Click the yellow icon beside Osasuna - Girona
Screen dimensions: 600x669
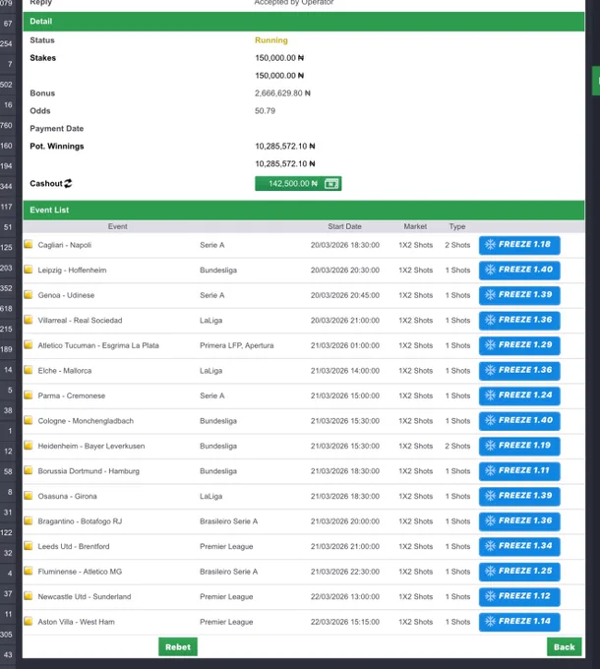click(x=29, y=496)
